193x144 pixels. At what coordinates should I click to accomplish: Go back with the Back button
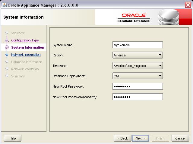(x=123, y=138)
